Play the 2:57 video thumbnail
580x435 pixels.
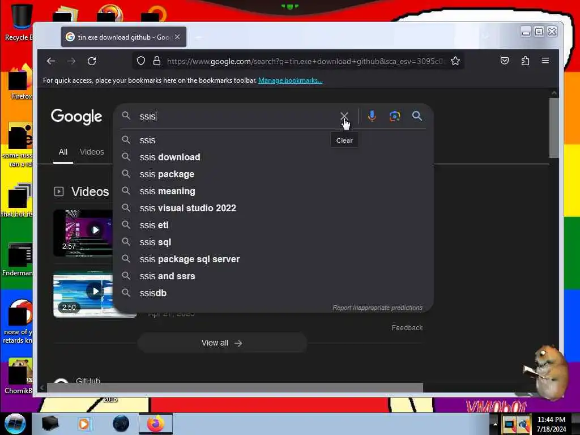click(x=83, y=233)
